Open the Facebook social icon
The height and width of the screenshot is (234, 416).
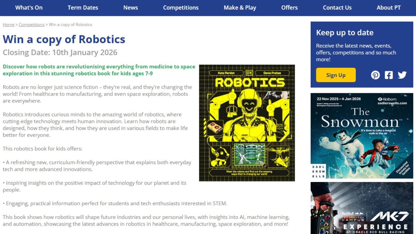[x=389, y=75]
